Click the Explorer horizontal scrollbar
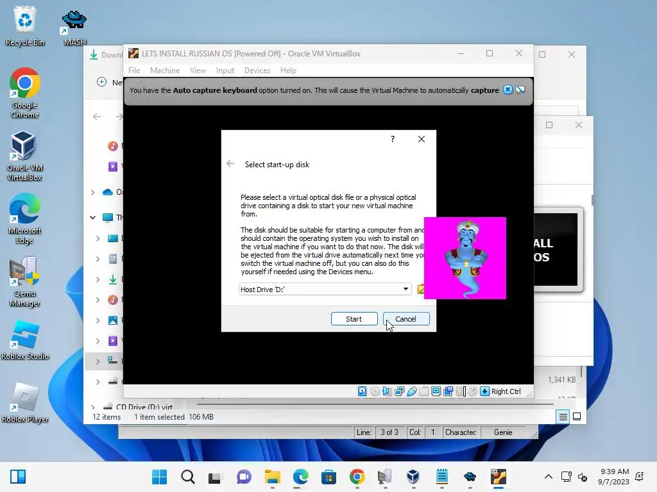The width and height of the screenshot is (657, 492). pos(375,404)
